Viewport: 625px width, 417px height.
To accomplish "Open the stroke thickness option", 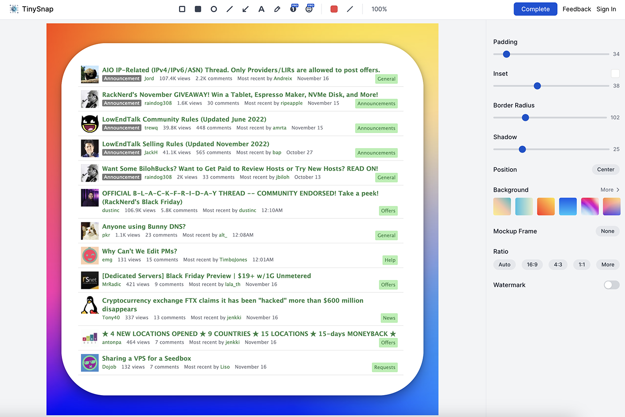I will click(x=350, y=9).
